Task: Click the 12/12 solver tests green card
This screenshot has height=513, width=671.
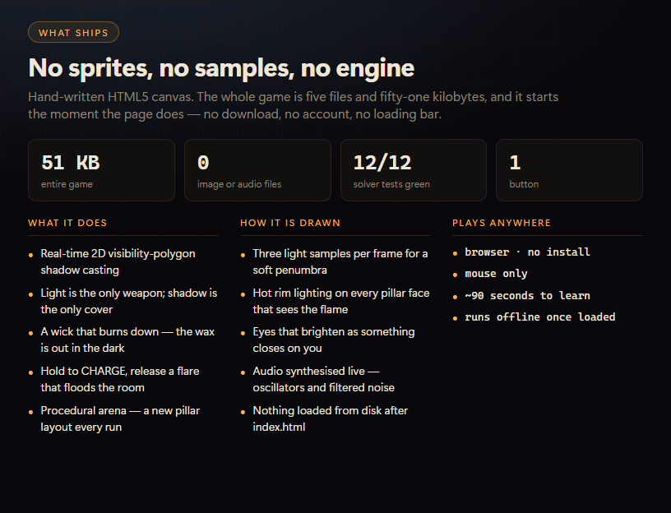Action: pos(414,170)
